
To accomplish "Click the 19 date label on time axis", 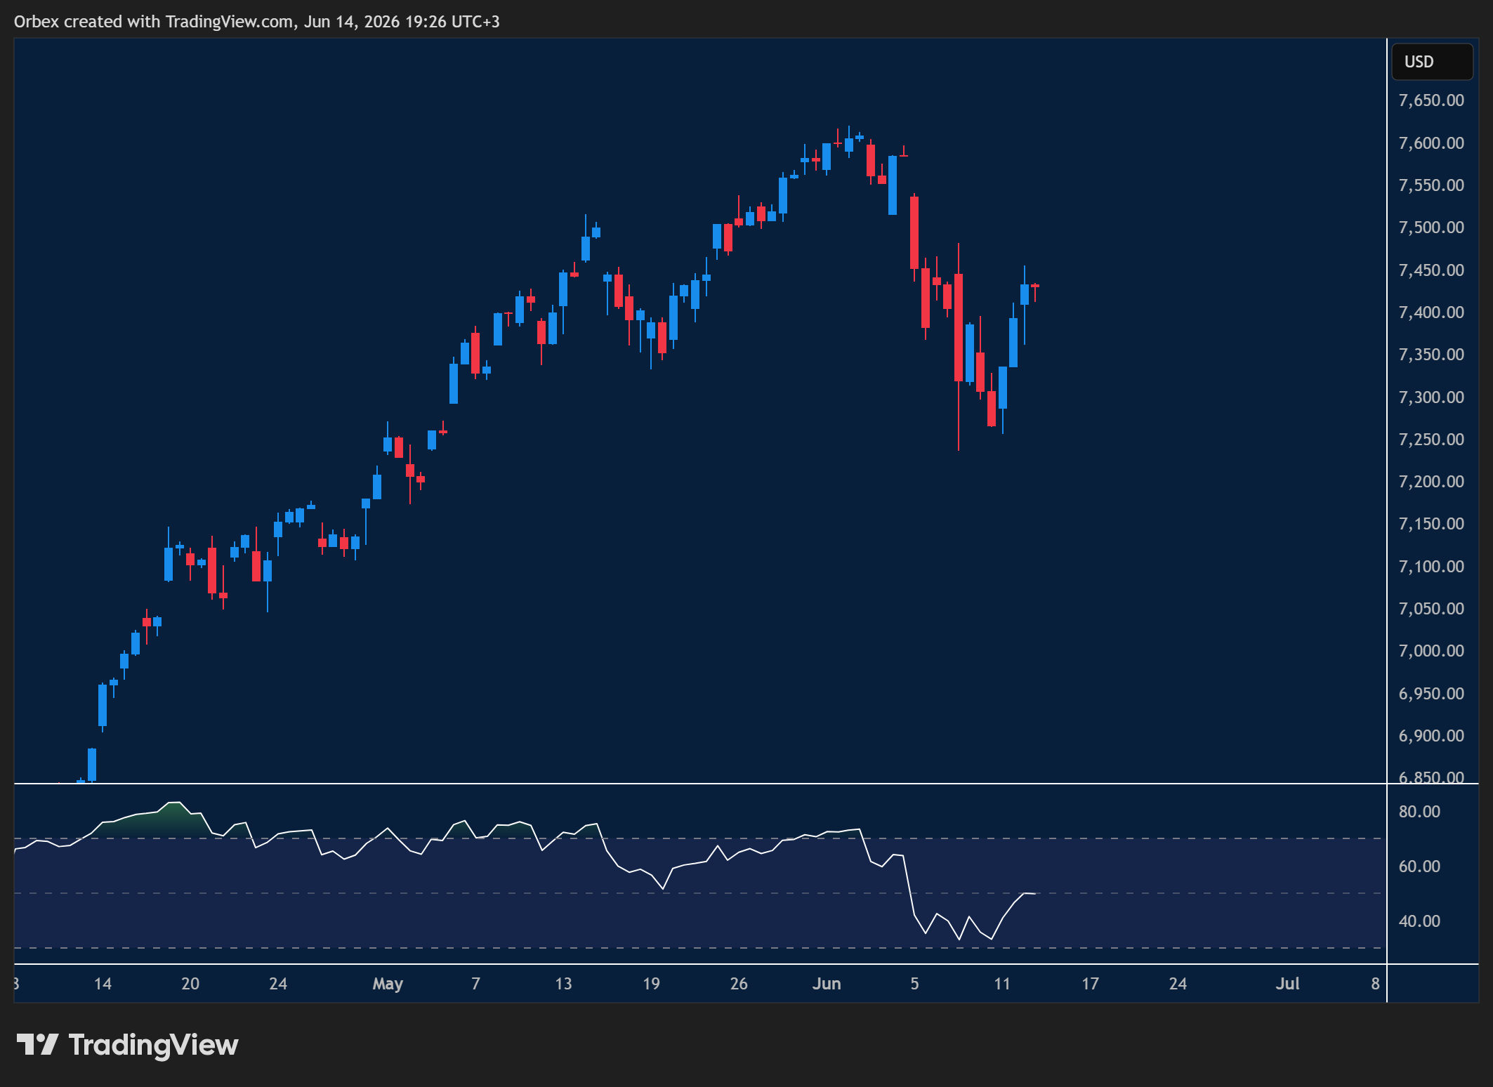I will coord(651,984).
